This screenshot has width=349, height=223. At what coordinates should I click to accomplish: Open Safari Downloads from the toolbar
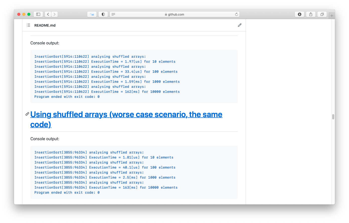(x=299, y=14)
